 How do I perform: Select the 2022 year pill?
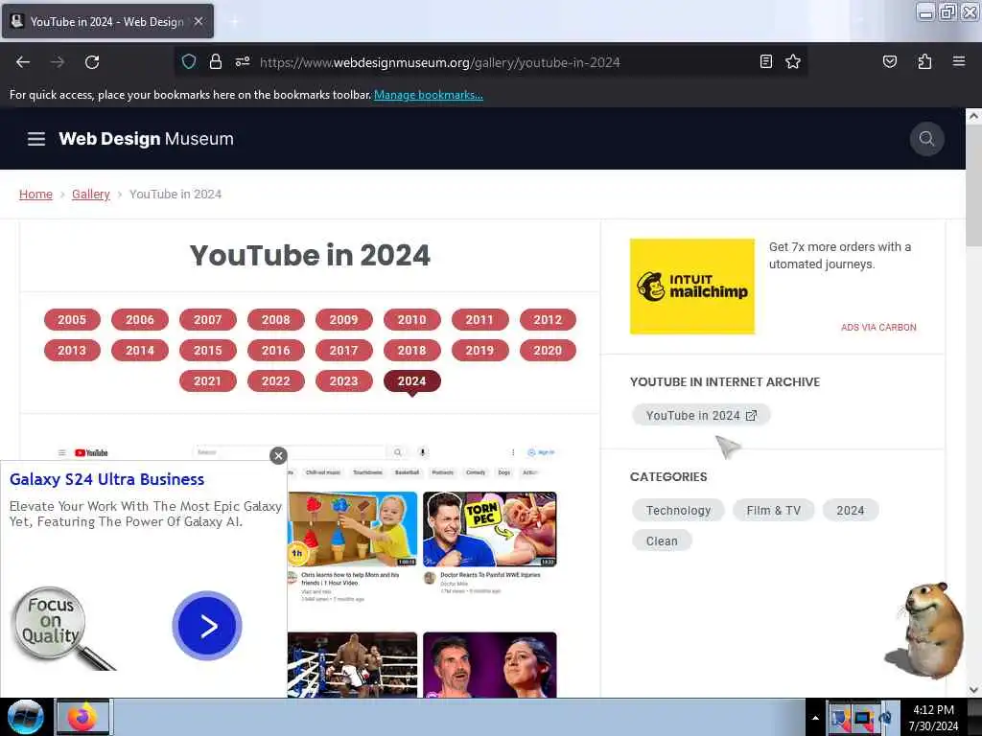coord(275,381)
